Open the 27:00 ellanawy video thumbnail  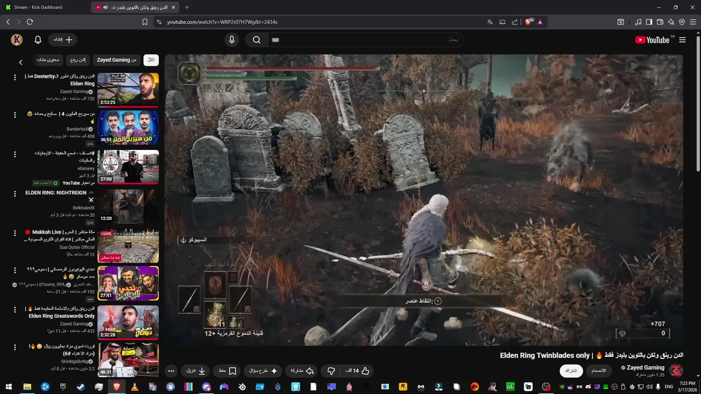point(128,167)
